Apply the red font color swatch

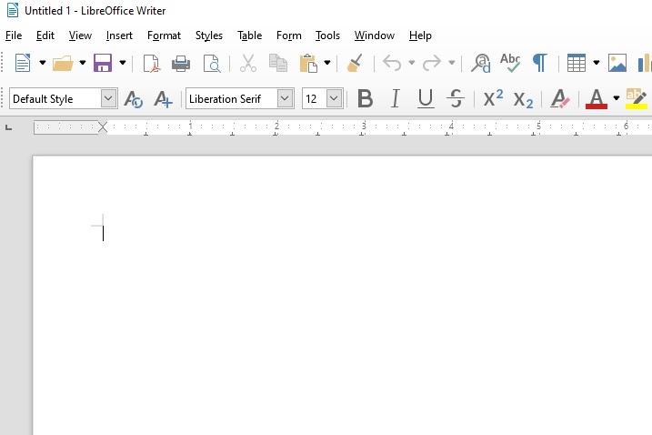point(597,98)
